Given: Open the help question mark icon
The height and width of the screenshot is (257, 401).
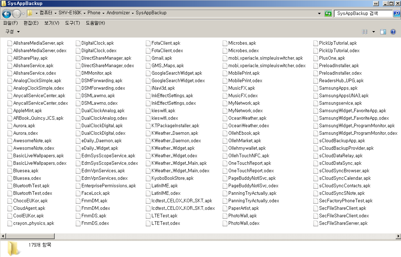Looking at the screenshot, I should pyautogui.click(x=393, y=32).
